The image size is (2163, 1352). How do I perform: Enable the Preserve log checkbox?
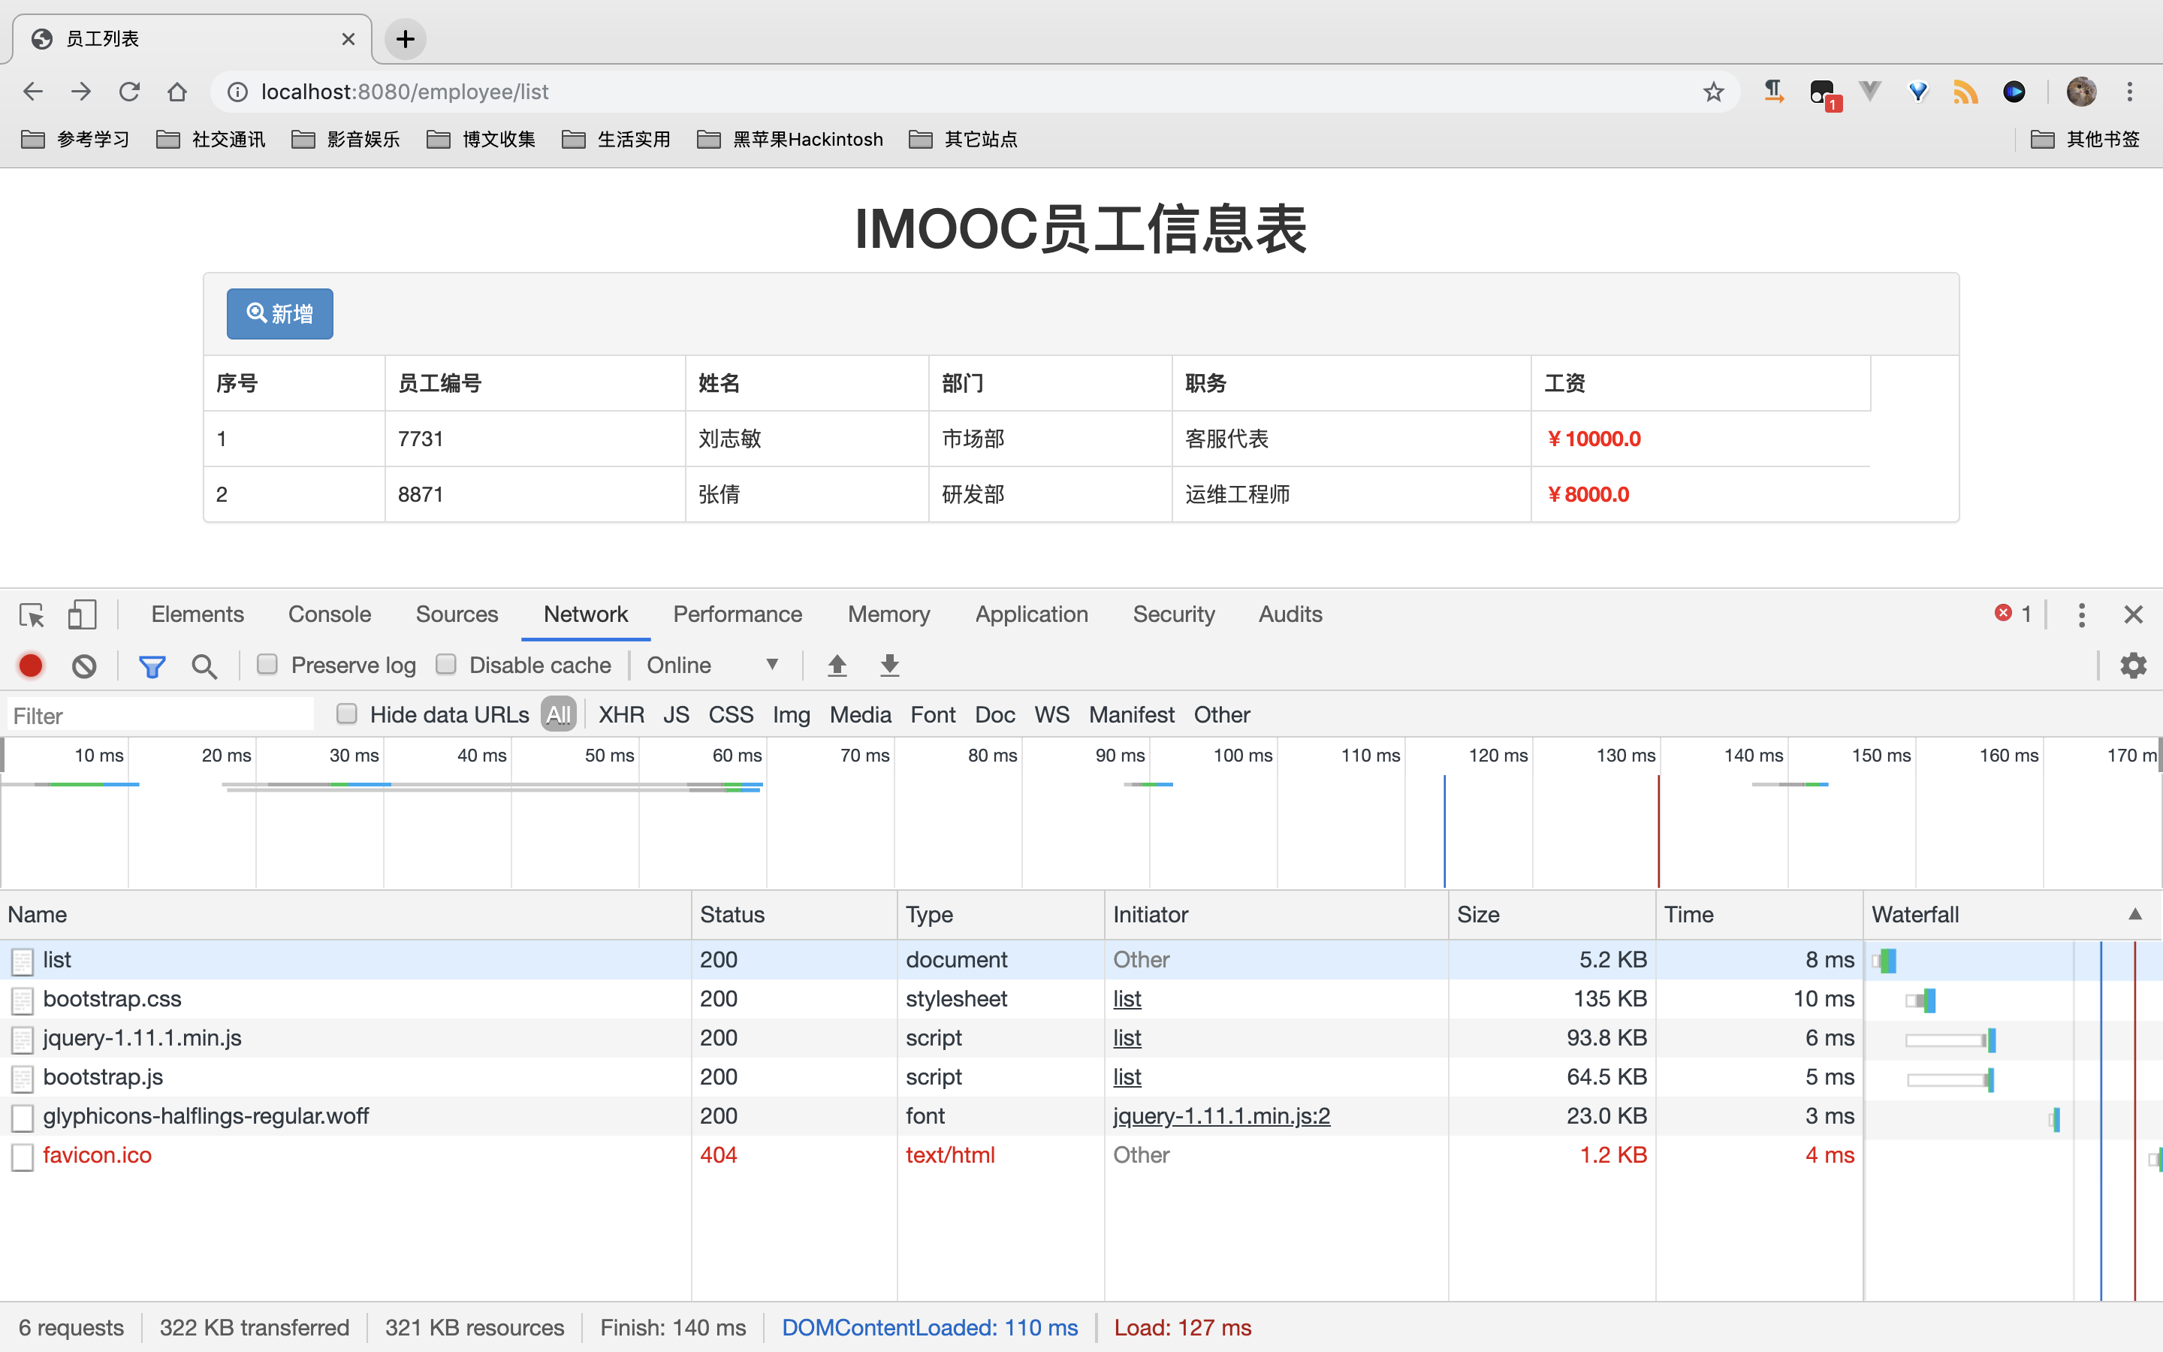267,665
